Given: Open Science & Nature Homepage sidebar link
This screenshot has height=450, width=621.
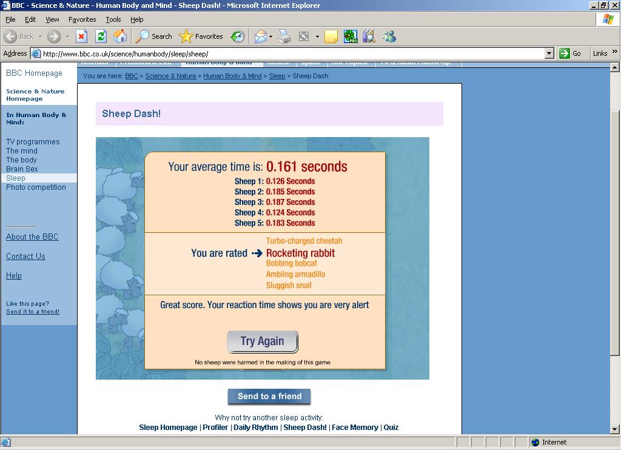Looking at the screenshot, I should [35, 95].
